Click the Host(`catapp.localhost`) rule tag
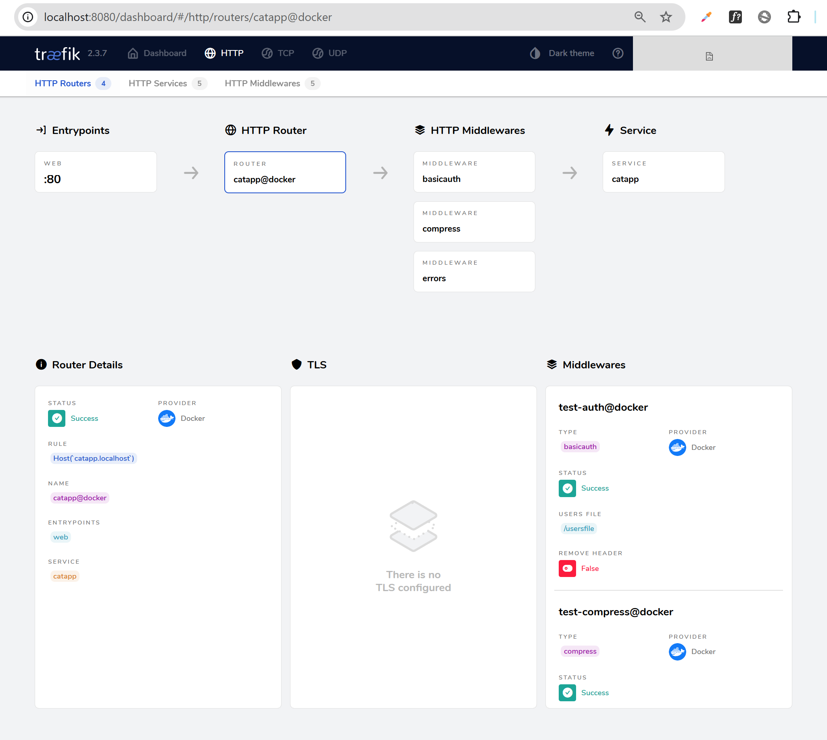 (94, 458)
